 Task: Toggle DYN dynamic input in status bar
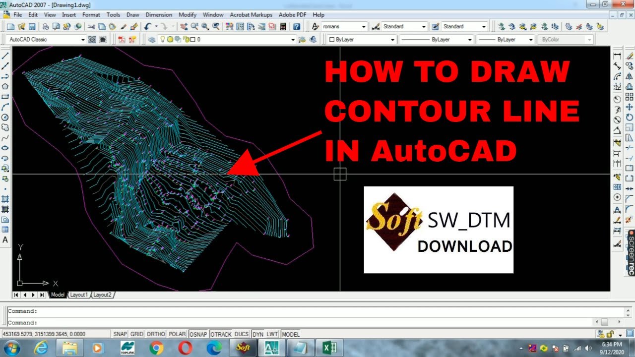pyautogui.click(x=258, y=334)
